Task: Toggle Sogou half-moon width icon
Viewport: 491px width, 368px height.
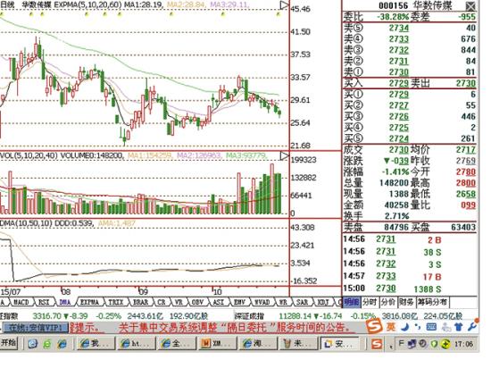Action: coord(405,327)
